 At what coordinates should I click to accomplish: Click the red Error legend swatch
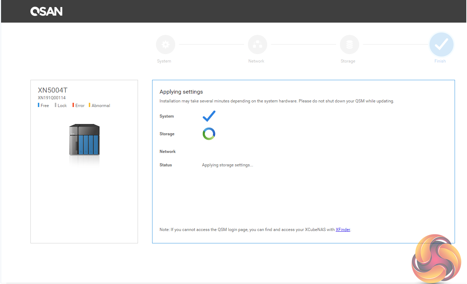click(x=73, y=105)
